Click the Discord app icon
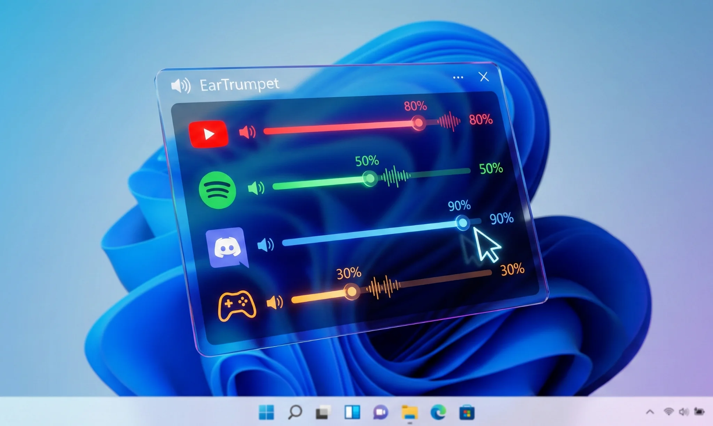 227,247
